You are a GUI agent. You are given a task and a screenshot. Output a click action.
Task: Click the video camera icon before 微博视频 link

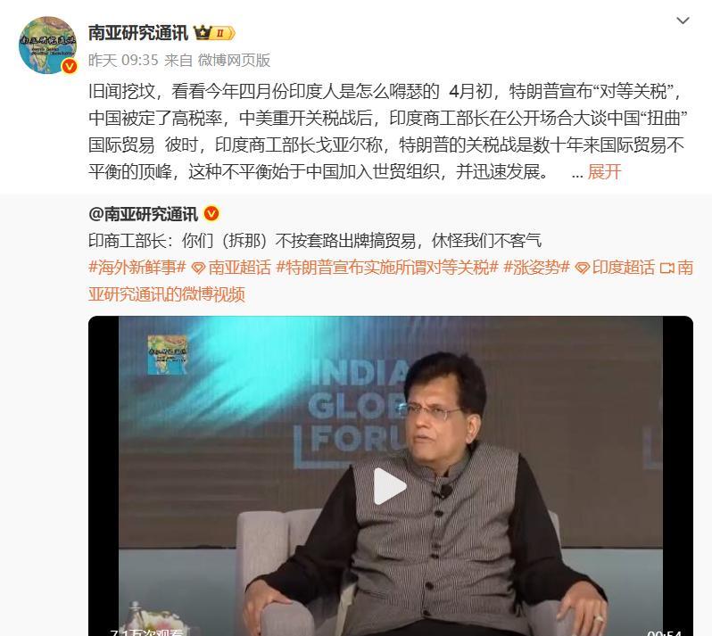[667, 268]
